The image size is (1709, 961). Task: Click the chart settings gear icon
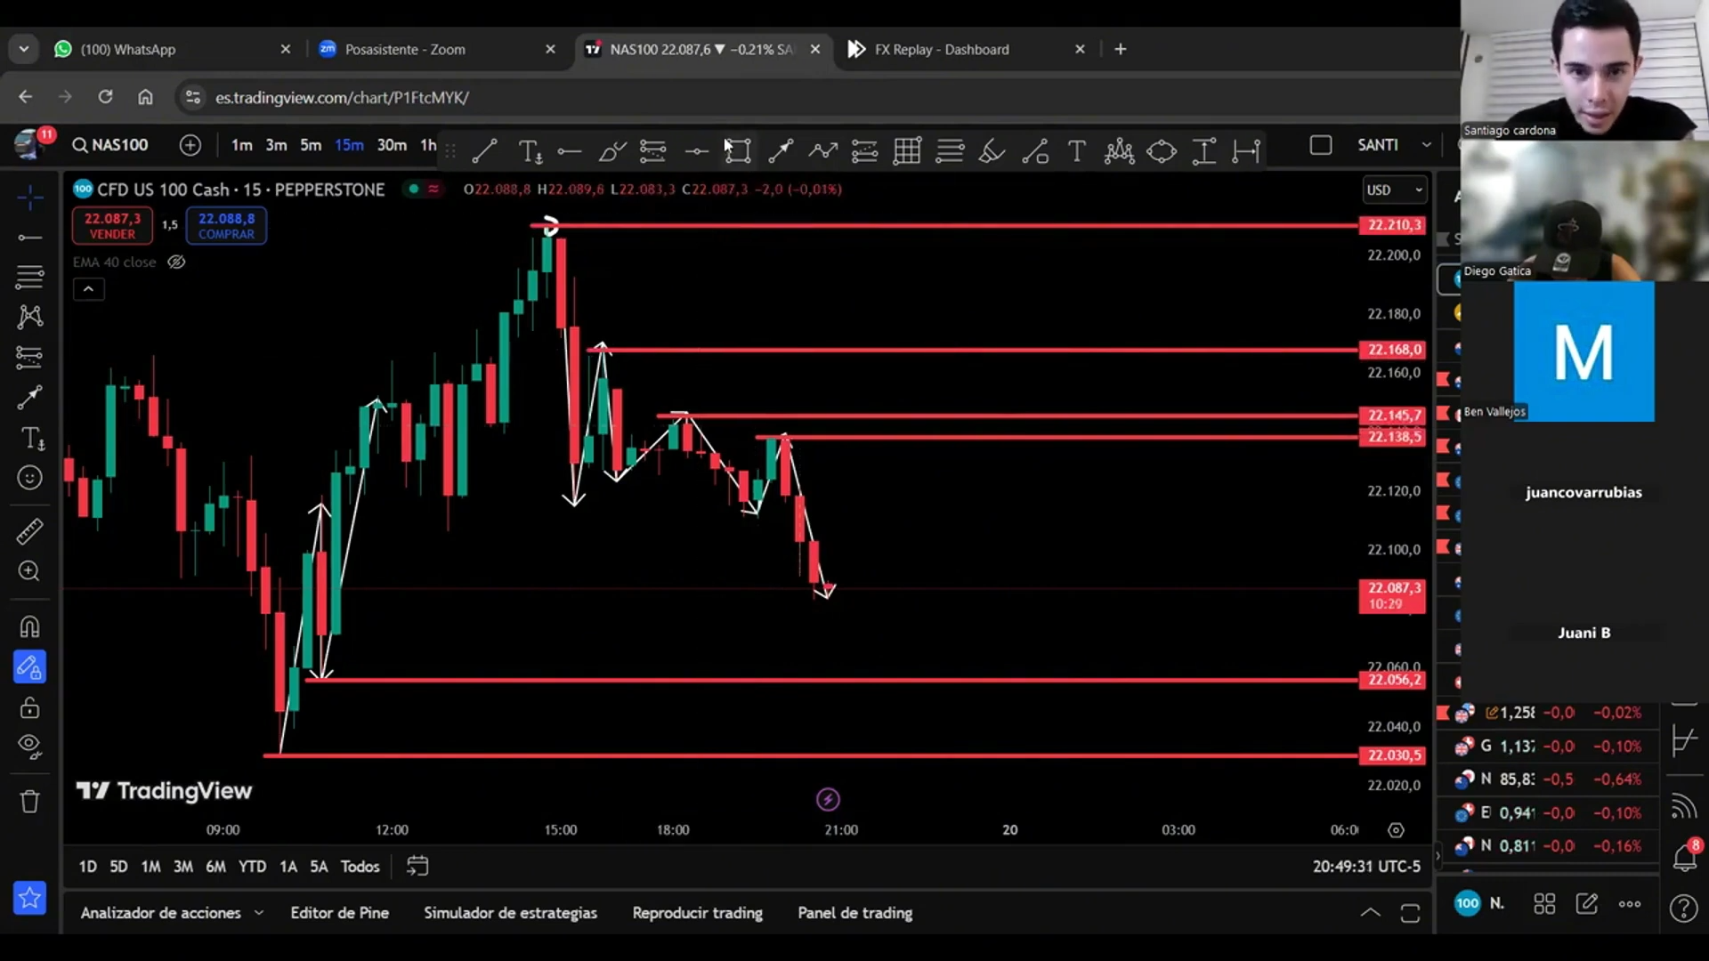(1396, 830)
